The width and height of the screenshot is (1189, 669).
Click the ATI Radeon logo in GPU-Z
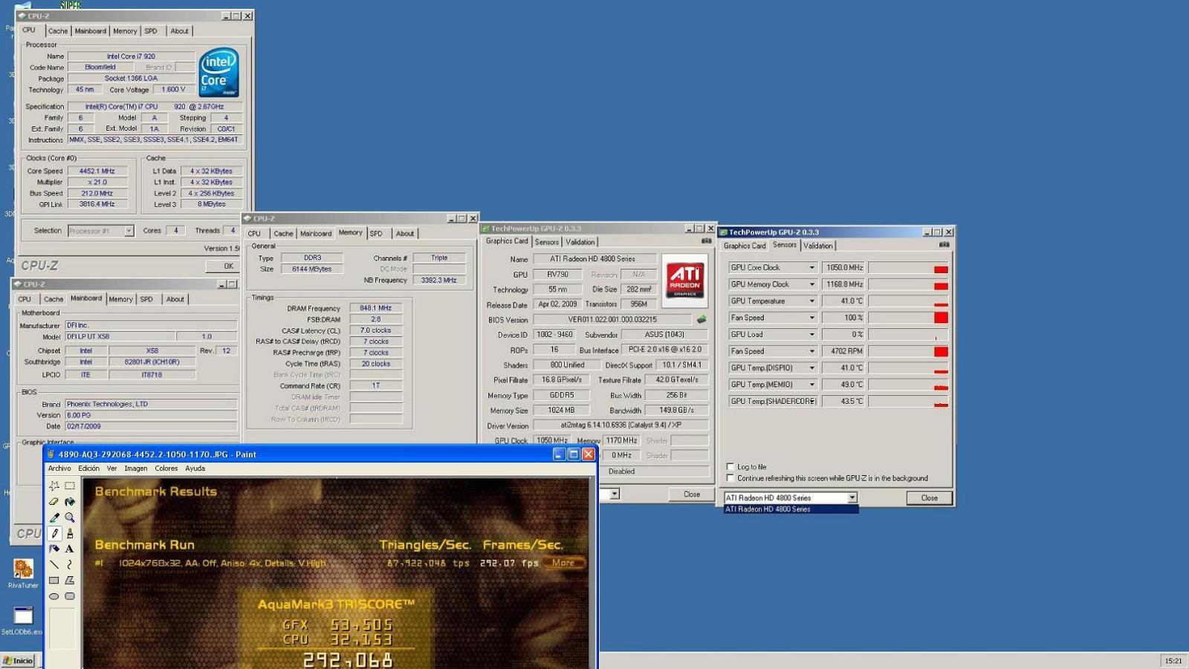pos(684,280)
